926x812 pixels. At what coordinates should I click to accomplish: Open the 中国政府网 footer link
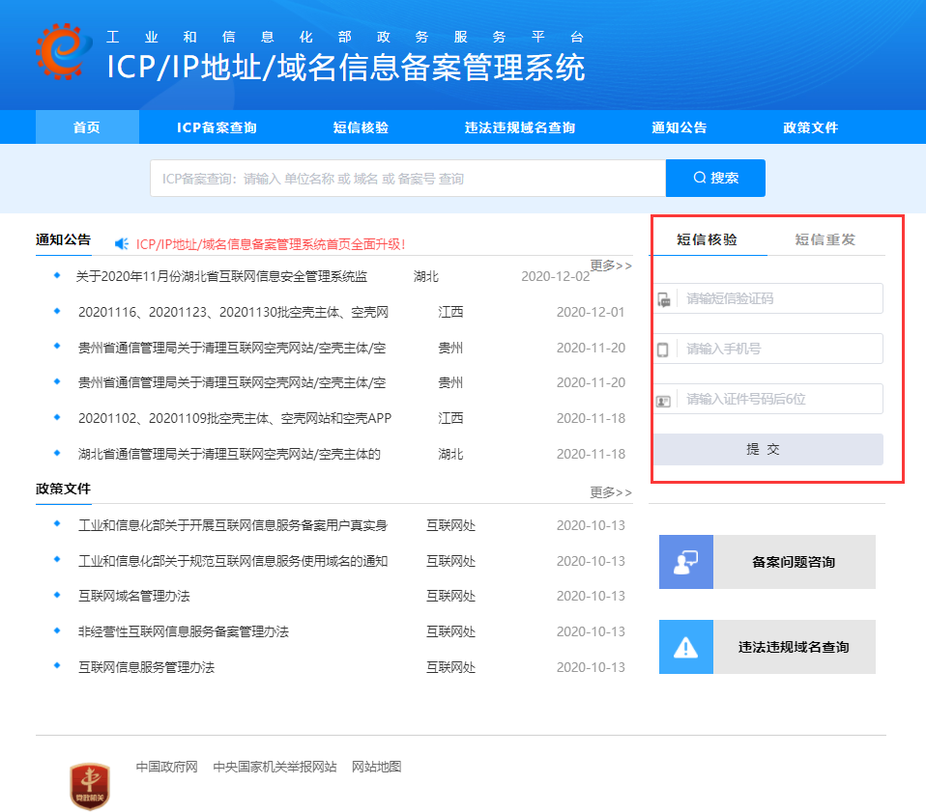(x=166, y=767)
